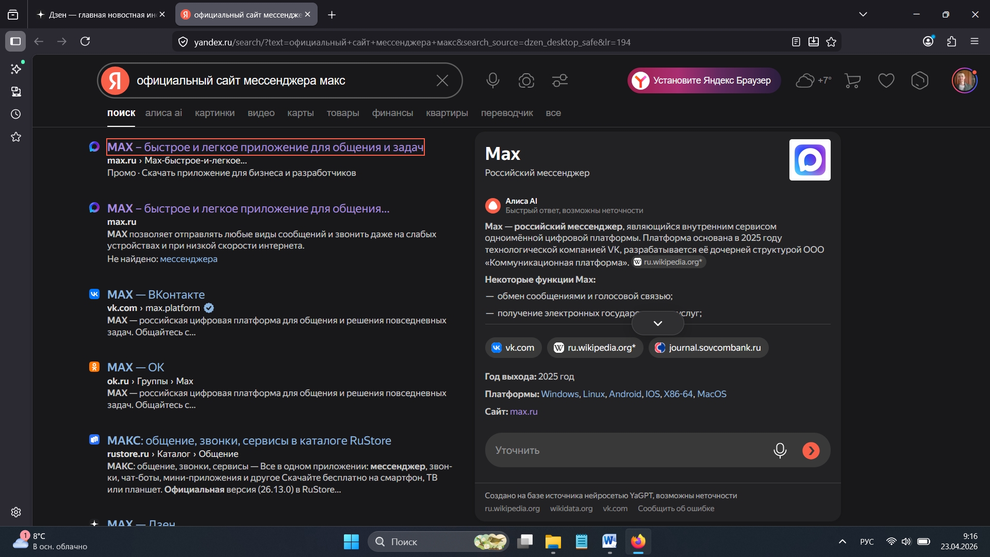
Task: Select the картинки search tab
Action: (x=214, y=113)
